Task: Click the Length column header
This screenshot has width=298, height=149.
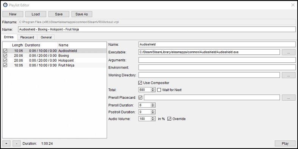Action: [17, 45]
